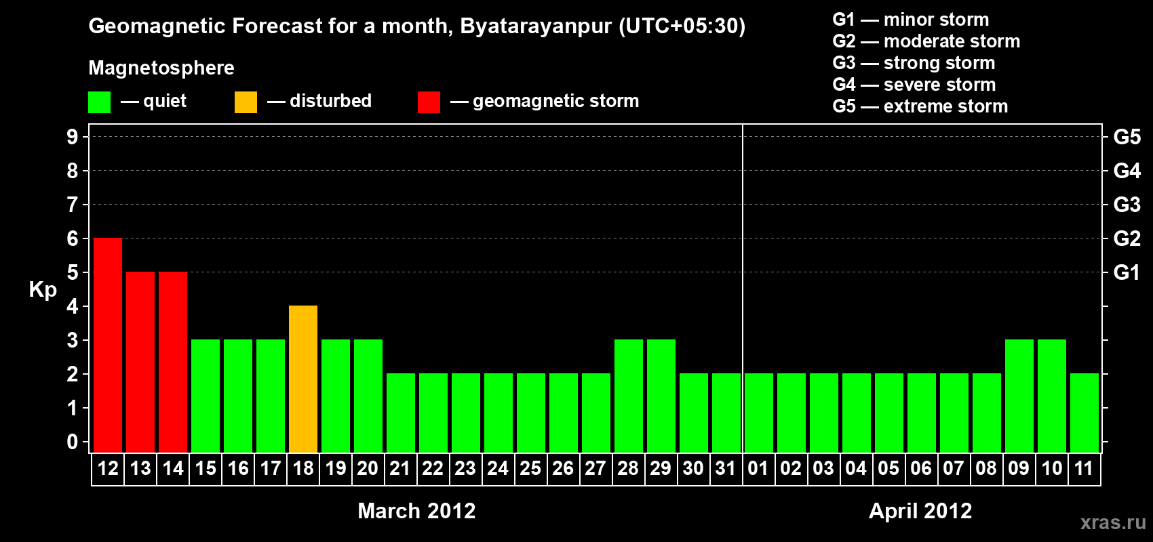Click the G4 label on right axis
Image resolution: width=1153 pixels, height=542 pixels.
coord(1127,171)
